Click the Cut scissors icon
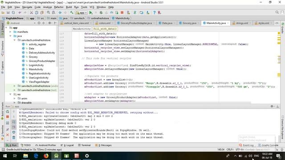This screenshot has width=285, height=160. click(x=32, y=13)
